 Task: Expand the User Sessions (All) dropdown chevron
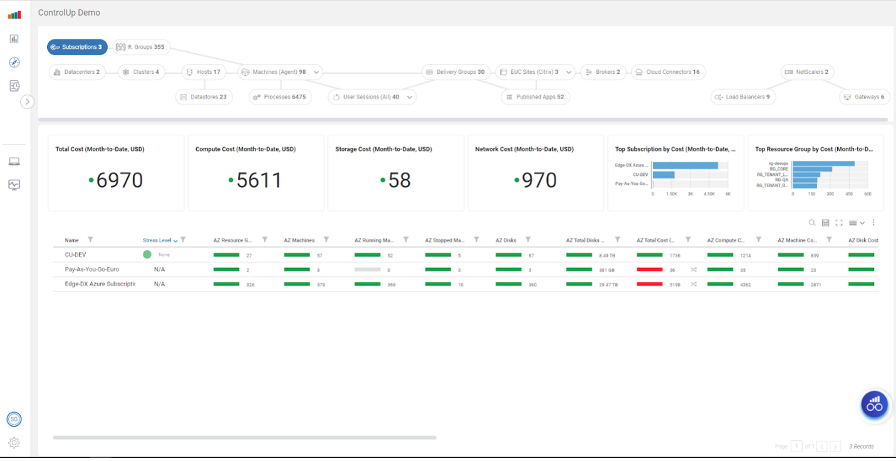410,97
